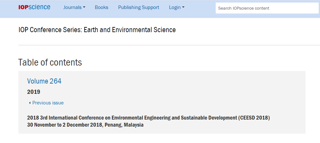Click the Penang, Malaysia date line
This screenshot has width=320, height=143.
tap(85, 125)
